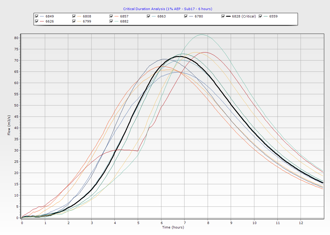The height and width of the screenshot is (235, 330).
Task: Toggle visibility checkbox for series 6780
Action: point(186,16)
